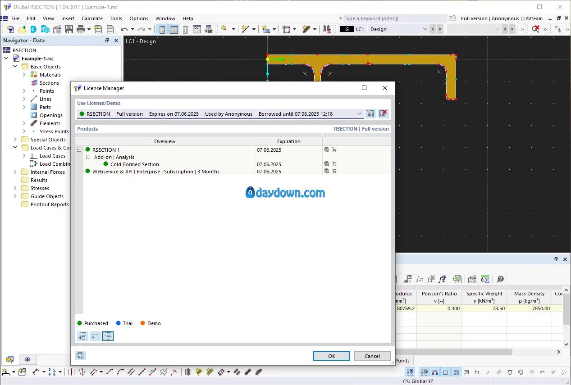Select the arc line tool in bottom toolbar
Screen dimensions: 571x385
click(119, 372)
